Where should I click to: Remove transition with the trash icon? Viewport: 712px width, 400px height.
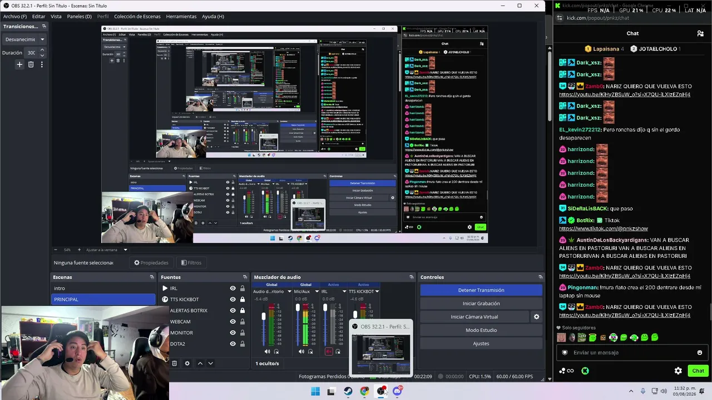pos(31,64)
